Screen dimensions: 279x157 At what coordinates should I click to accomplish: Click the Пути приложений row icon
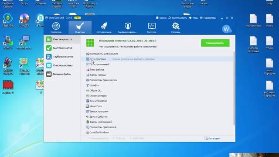(88, 64)
